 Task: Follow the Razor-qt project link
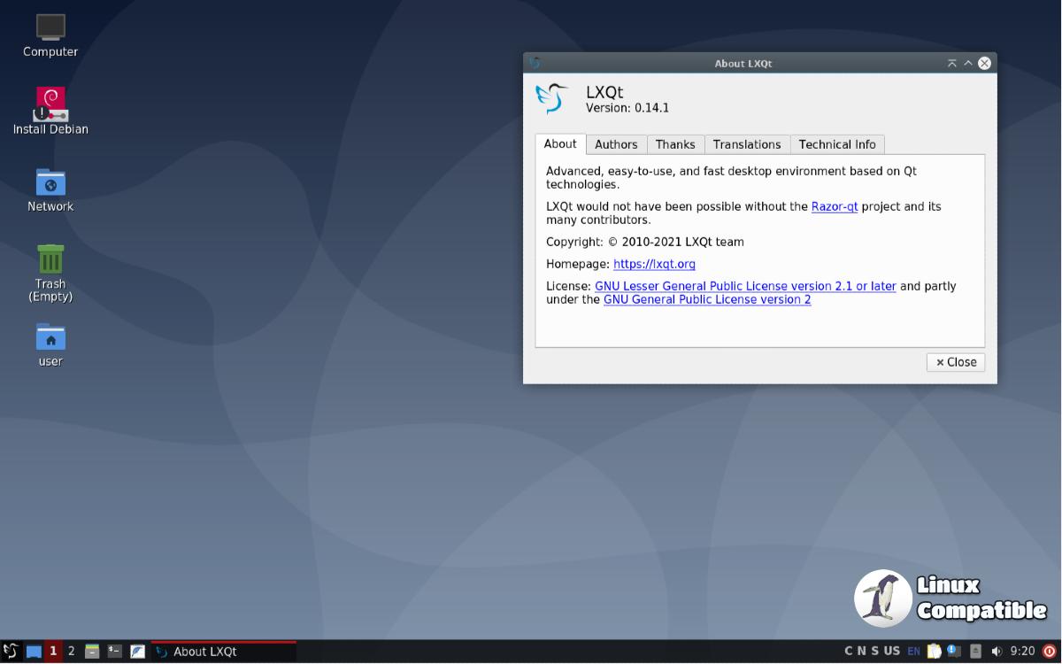point(835,206)
